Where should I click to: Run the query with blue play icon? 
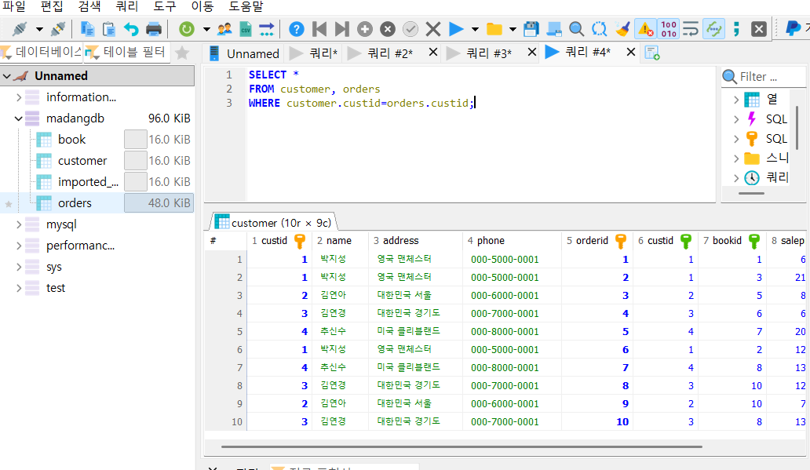[455, 29]
